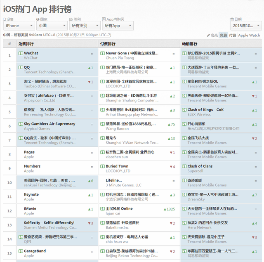Screen dimensions: 264x262
Task: Click publisher Atypical Games
Action: tap(37, 129)
